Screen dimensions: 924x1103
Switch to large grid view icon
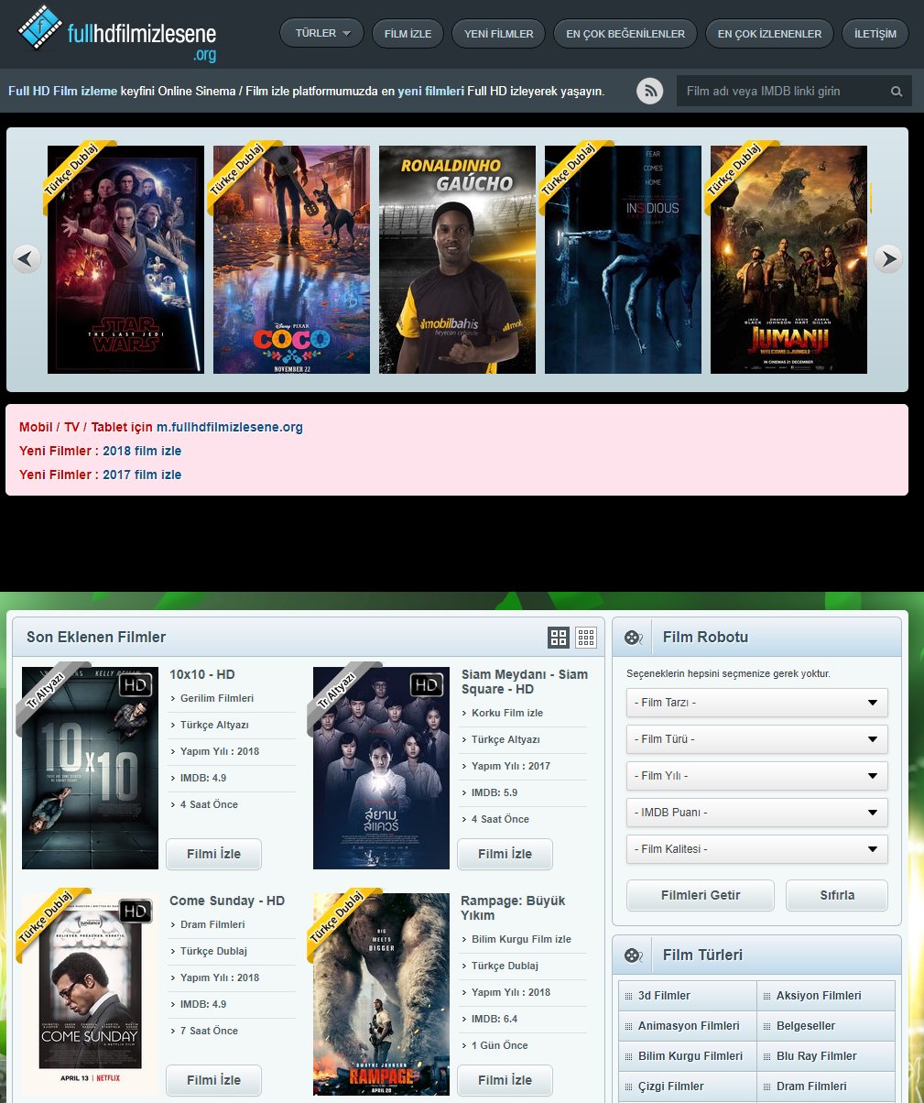click(x=559, y=638)
